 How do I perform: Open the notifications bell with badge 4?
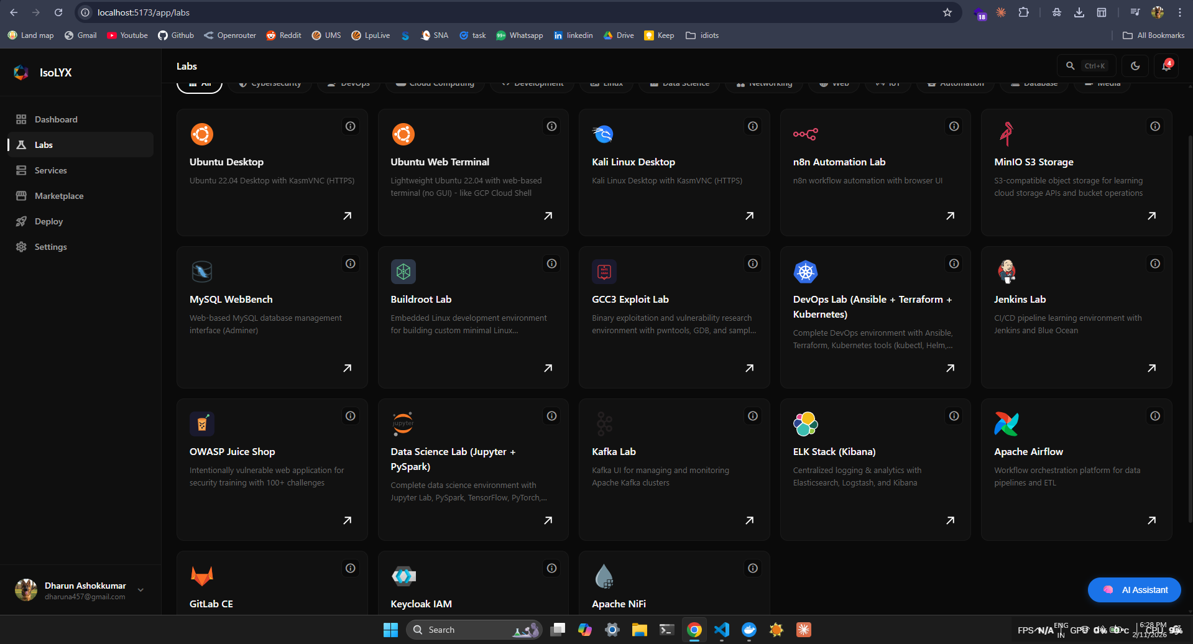pyautogui.click(x=1166, y=65)
